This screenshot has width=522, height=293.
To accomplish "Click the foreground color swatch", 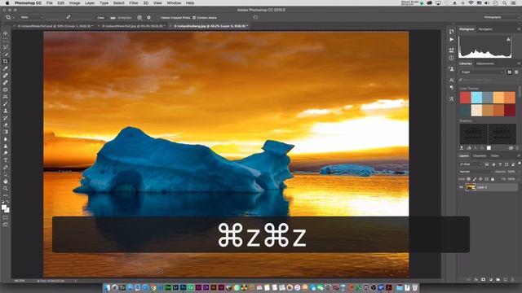I will point(4,208).
